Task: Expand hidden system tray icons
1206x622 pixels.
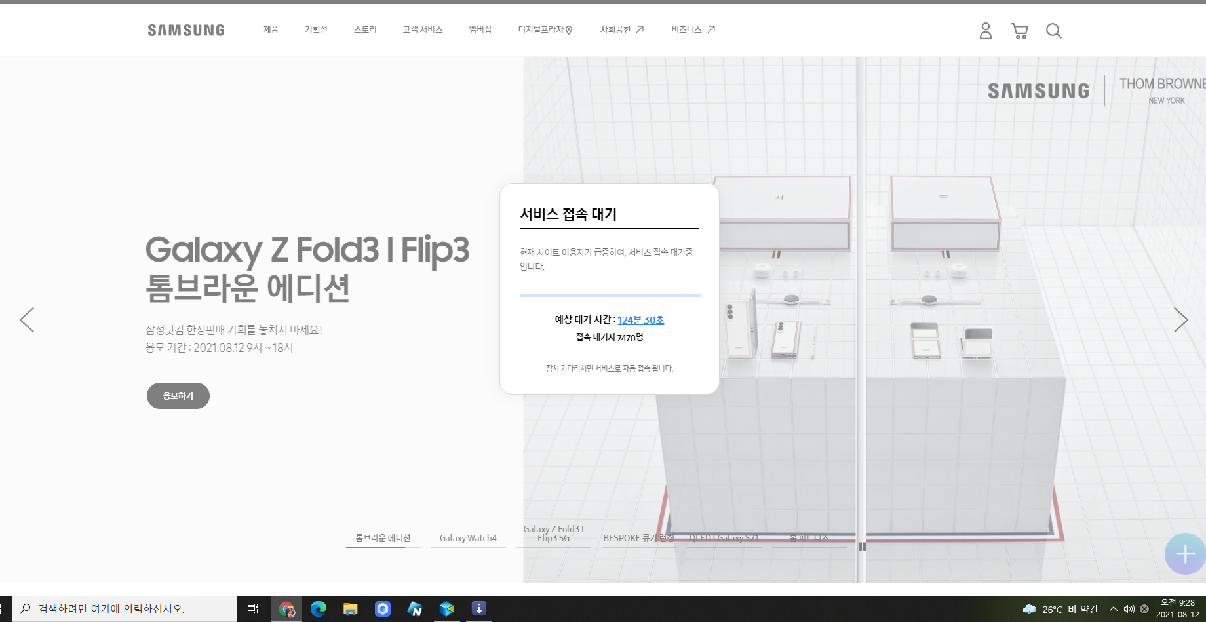Action: (1113, 609)
